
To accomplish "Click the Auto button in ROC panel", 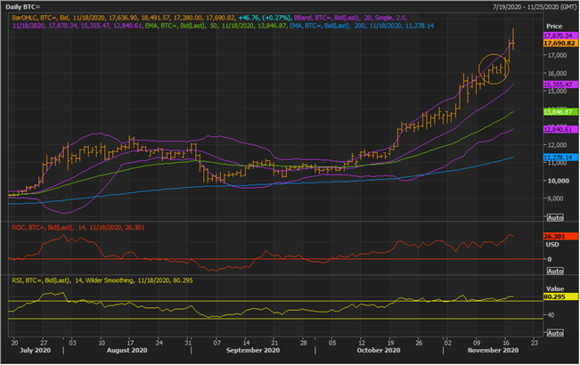I will (555, 271).
